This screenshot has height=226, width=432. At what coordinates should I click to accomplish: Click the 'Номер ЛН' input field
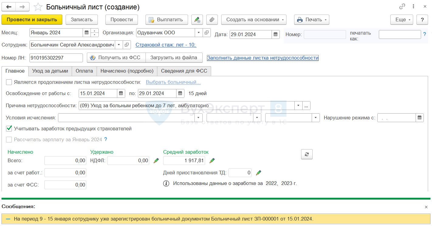(56, 58)
